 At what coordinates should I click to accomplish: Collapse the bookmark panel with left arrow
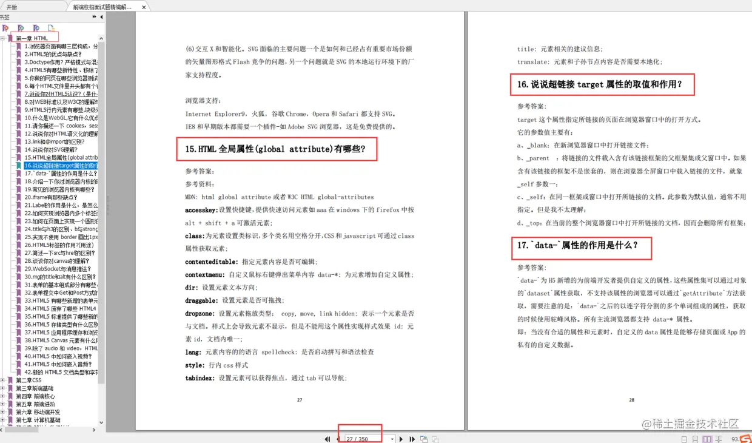point(101,17)
